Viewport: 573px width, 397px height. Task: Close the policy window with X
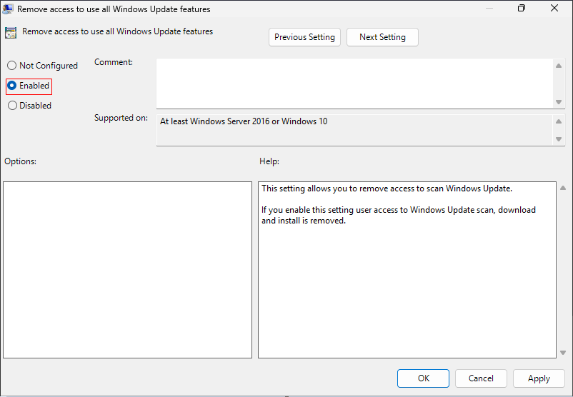[554, 9]
